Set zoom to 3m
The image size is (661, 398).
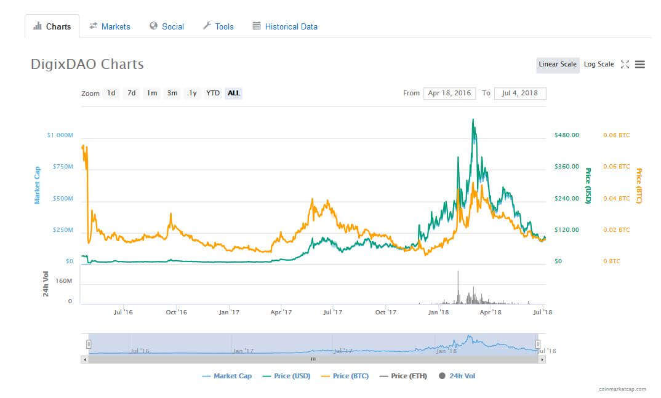coord(172,93)
